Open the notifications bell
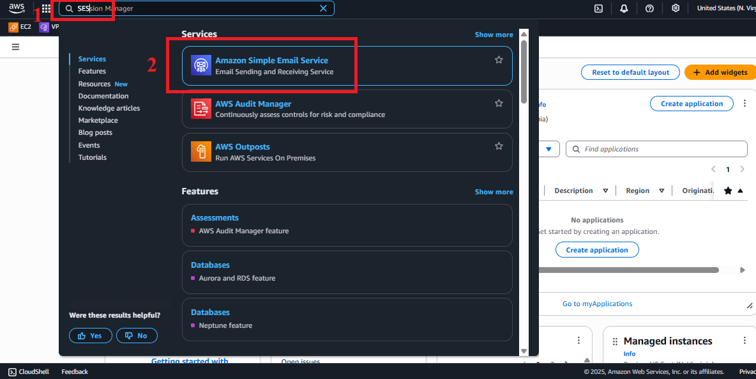 click(x=624, y=8)
